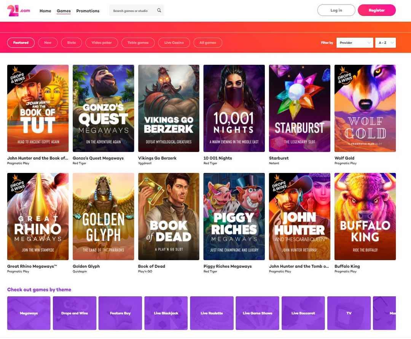Viewport: 411px width, 339px height.
Task: Choose the Drops and Wins theme
Action: pos(75,313)
